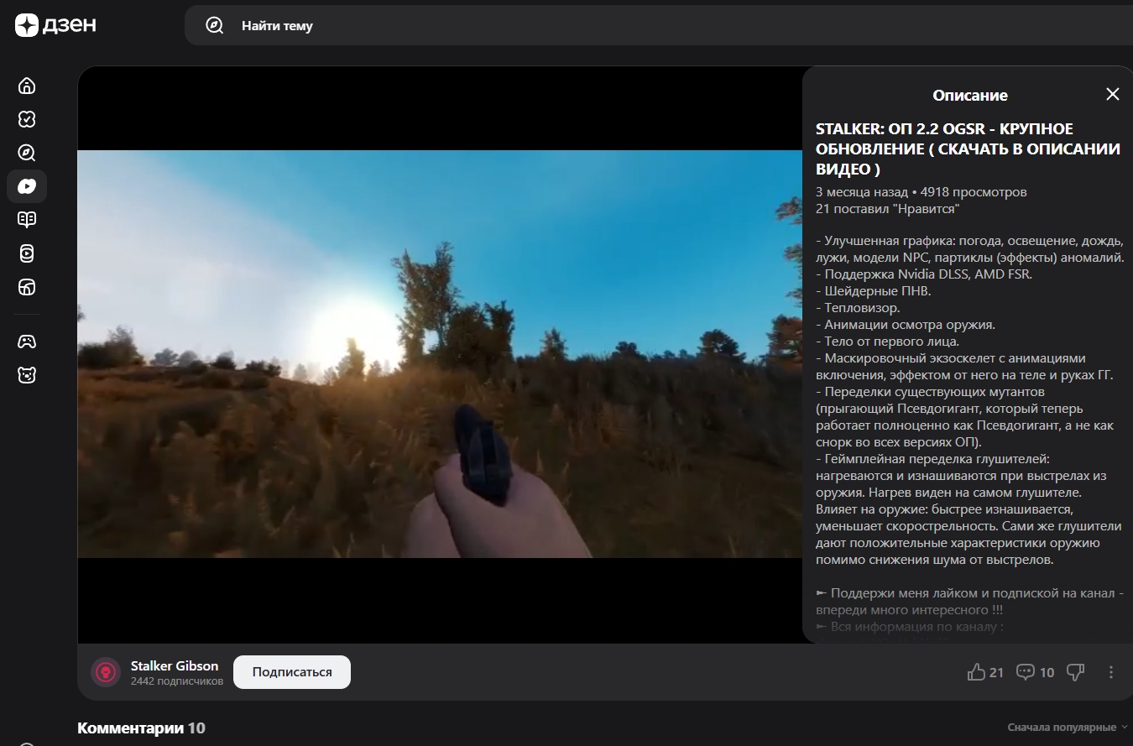Click the "2442 подписчиков" subscriber count
The width and height of the screenshot is (1133, 746).
pos(177,681)
